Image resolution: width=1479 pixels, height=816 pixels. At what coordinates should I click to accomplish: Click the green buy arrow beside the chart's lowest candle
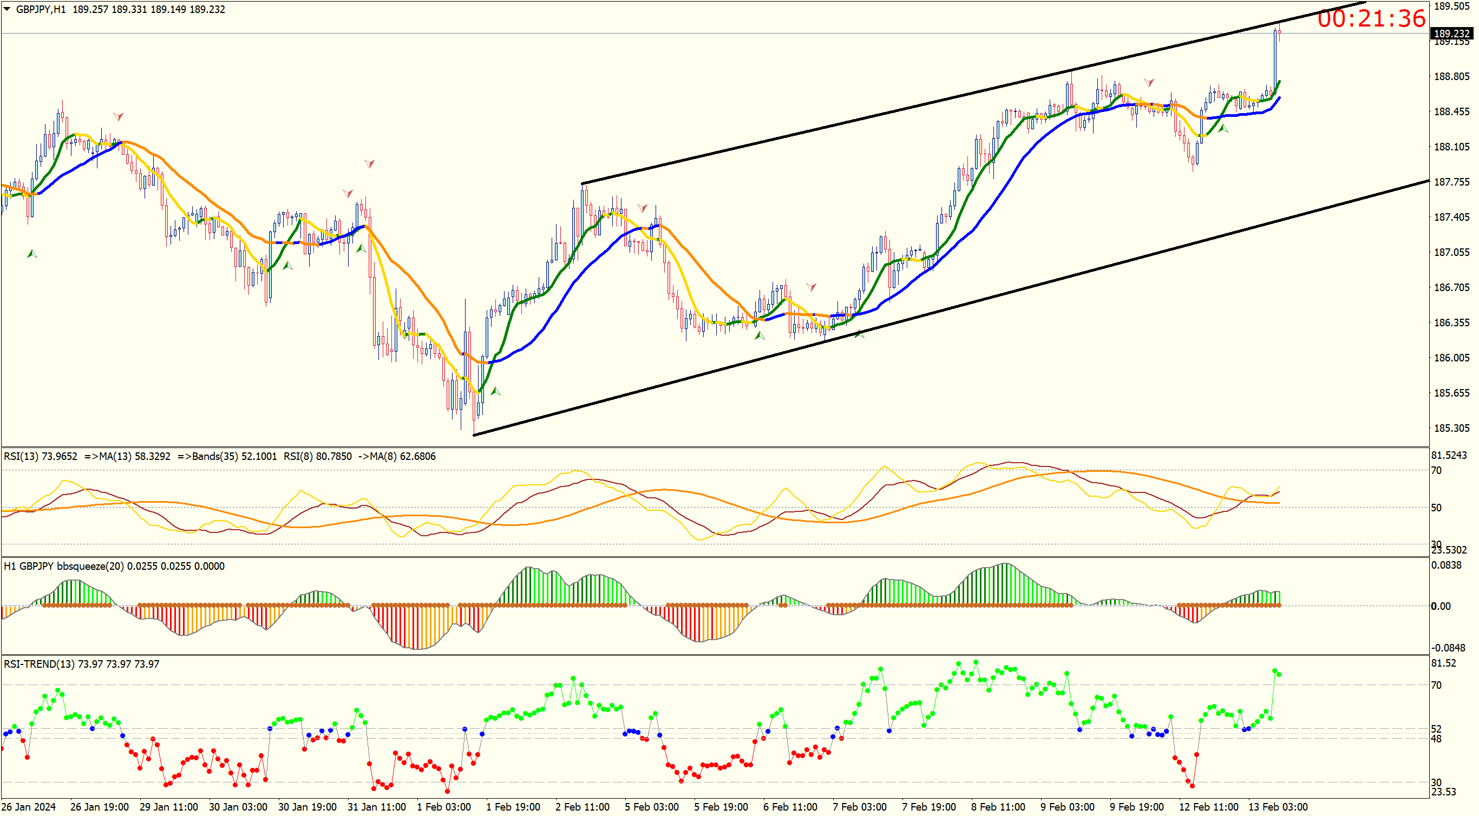495,391
